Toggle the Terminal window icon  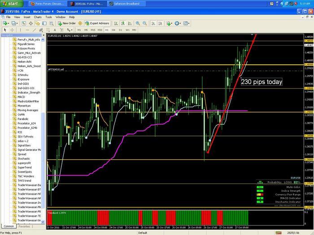(x=44, y=23)
